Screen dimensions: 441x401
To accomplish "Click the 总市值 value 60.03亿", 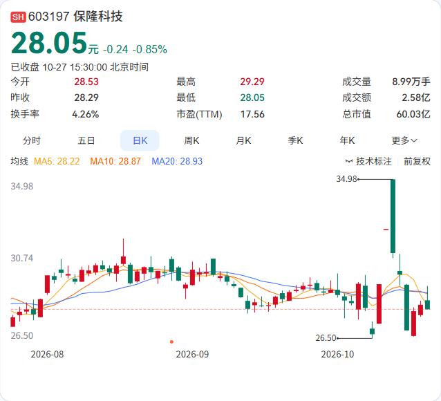I will (413, 114).
